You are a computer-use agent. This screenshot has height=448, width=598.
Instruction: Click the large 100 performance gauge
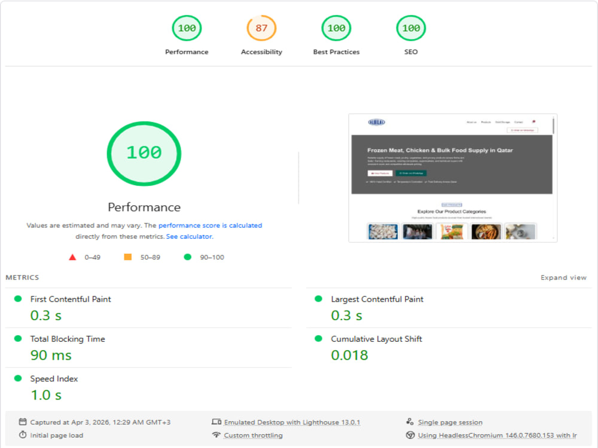point(144,154)
